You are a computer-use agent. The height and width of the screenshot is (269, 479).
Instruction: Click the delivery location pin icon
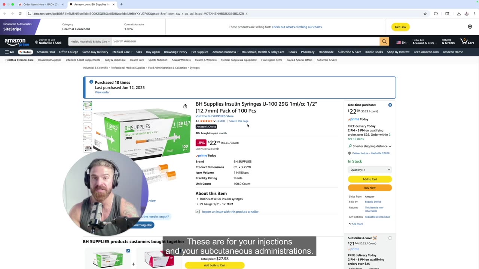(37, 42)
